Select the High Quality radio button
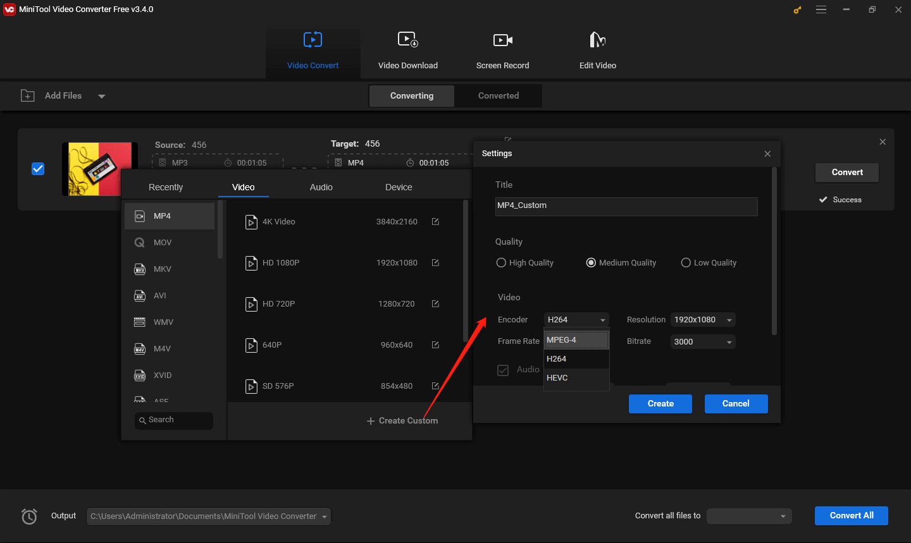The image size is (911, 543). point(501,262)
